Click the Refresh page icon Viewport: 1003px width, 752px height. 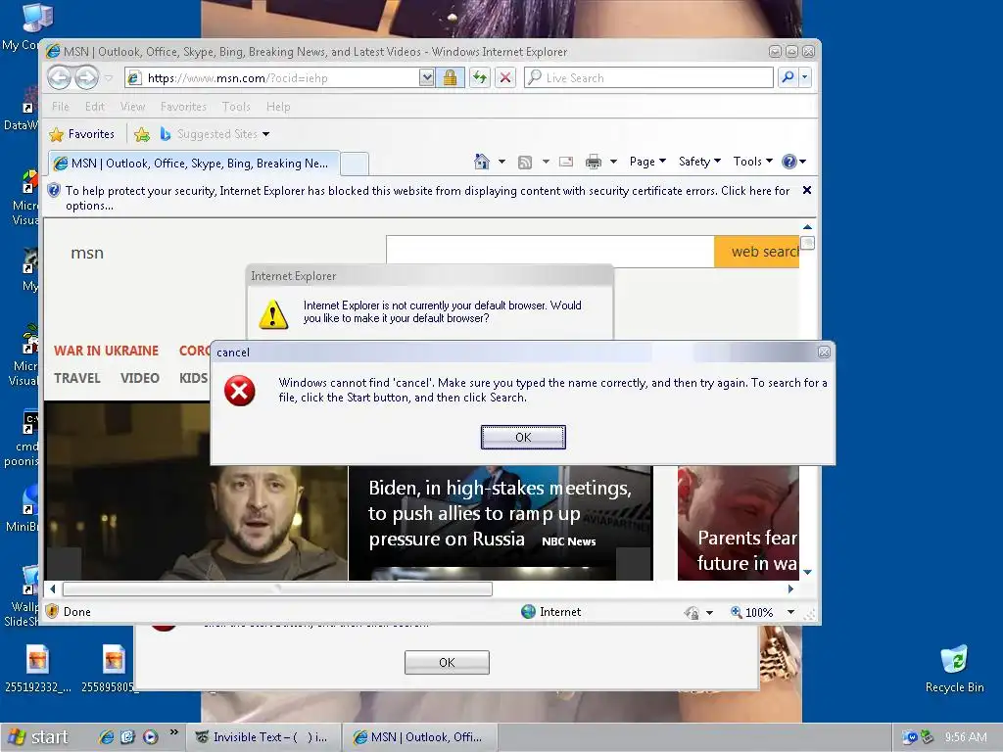(479, 78)
